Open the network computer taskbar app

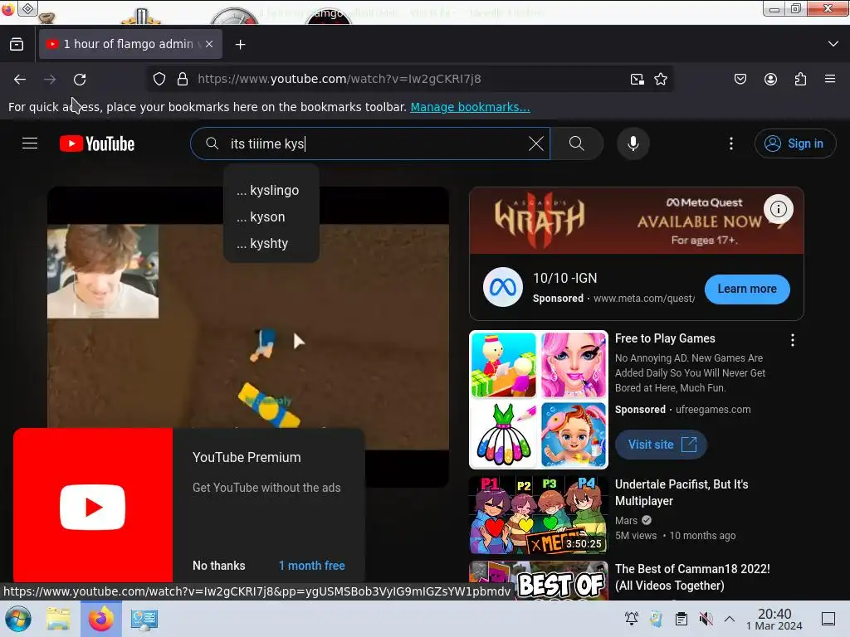[144, 619]
